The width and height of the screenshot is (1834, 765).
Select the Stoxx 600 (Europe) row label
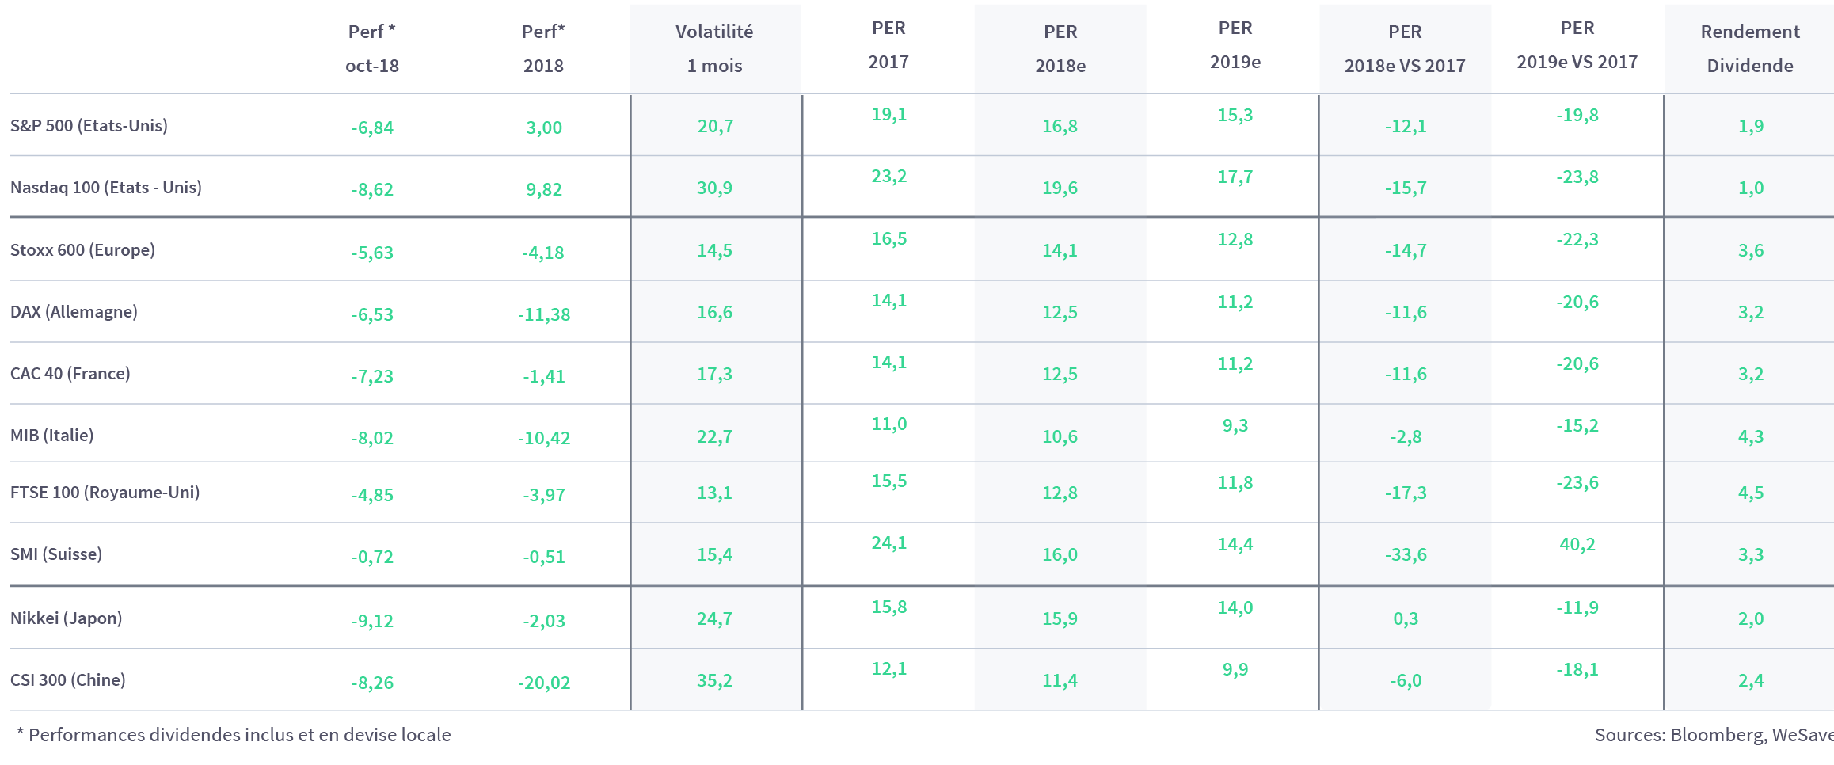point(82,250)
